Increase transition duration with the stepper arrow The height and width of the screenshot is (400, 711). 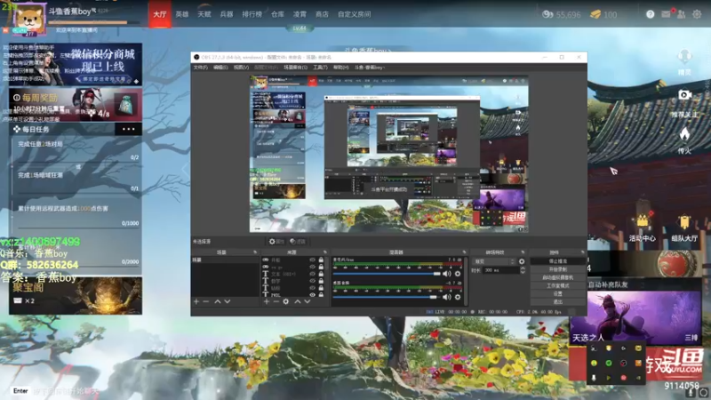[x=523, y=268]
